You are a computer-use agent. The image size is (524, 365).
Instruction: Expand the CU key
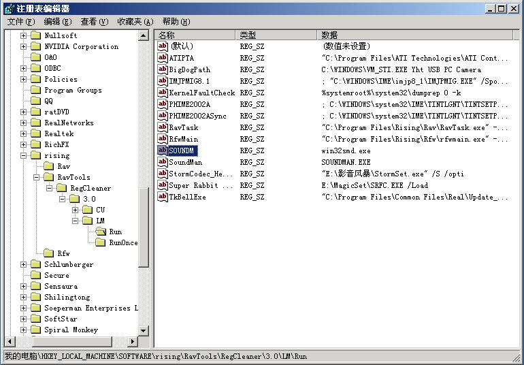[x=75, y=210]
